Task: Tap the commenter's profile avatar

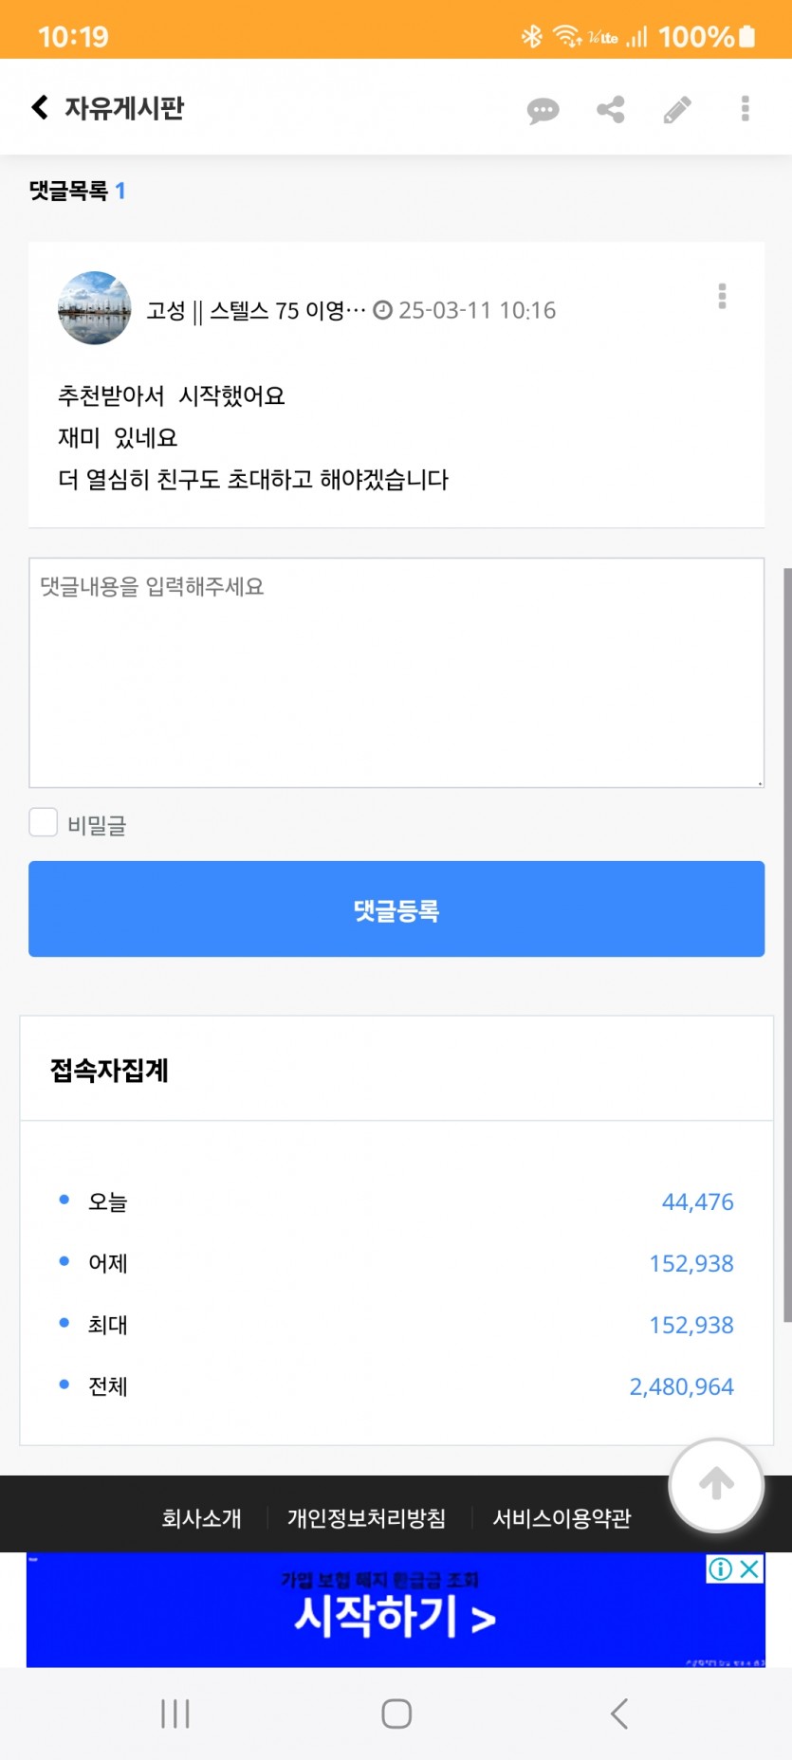Action: (x=95, y=308)
